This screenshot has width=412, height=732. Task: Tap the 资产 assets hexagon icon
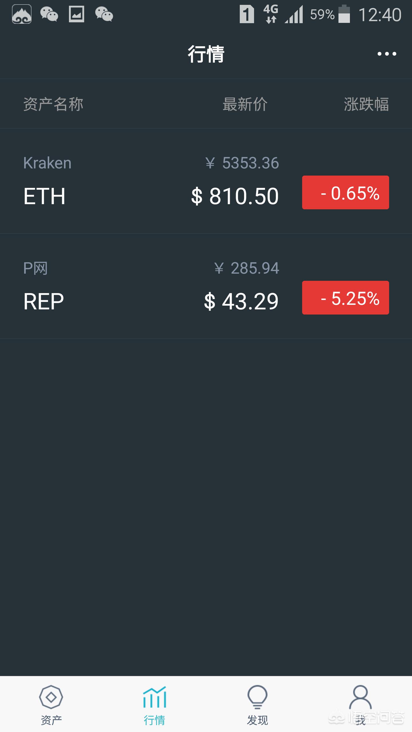click(51, 697)
